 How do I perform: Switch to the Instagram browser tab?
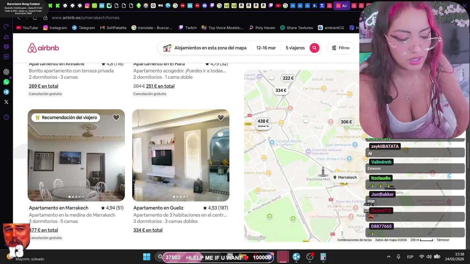click(x=87, y=6)
